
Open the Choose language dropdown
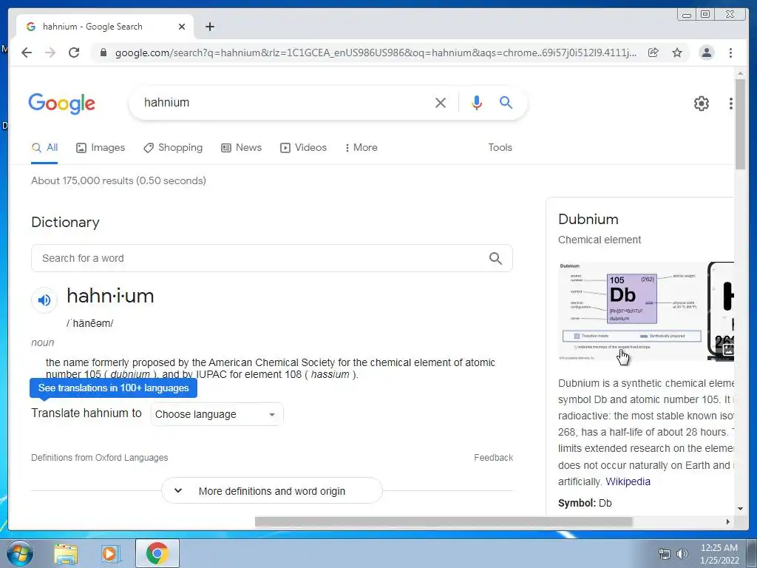click(217, 414)
